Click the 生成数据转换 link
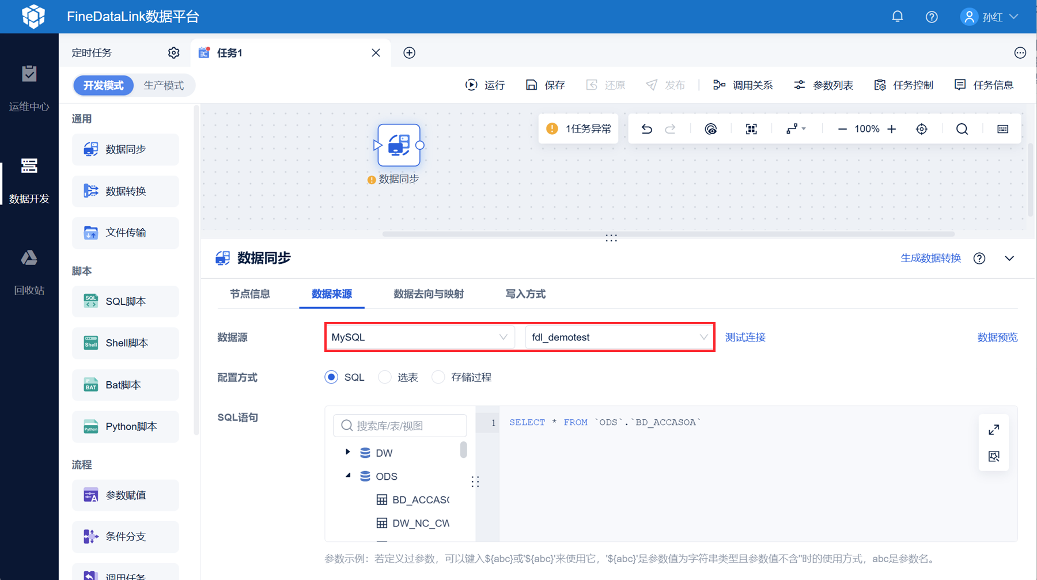Screen dimensions: 1037x580 pyautogui.click(x=930, y=258)
